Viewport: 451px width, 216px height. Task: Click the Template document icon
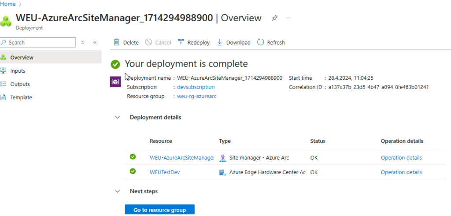tap(4, 97)
